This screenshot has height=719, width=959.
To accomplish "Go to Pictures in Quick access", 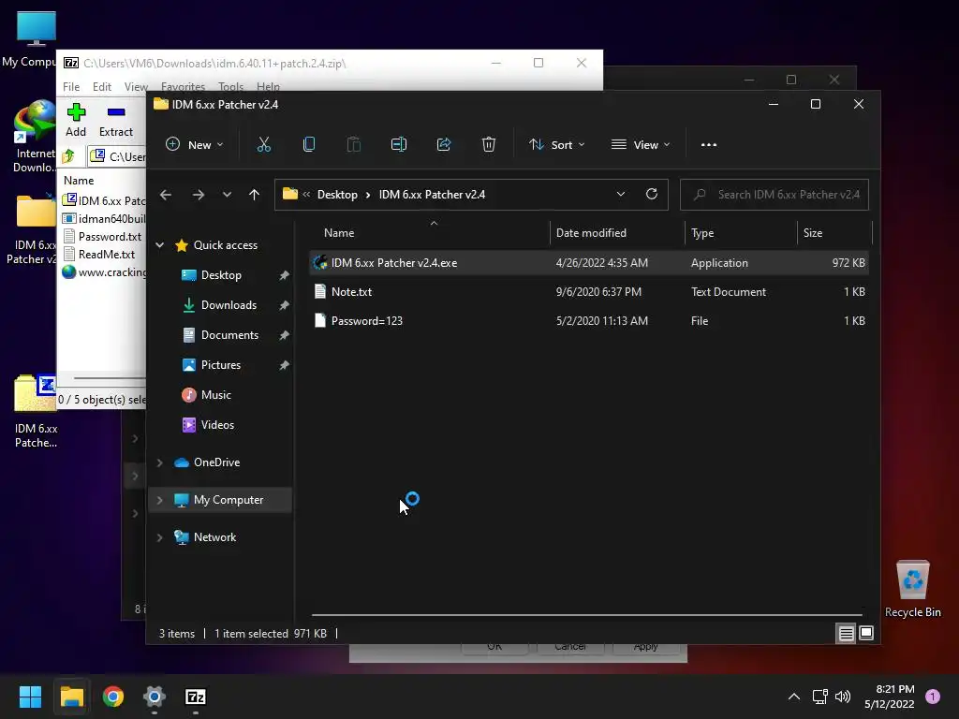I will click(x=220, y=365).
